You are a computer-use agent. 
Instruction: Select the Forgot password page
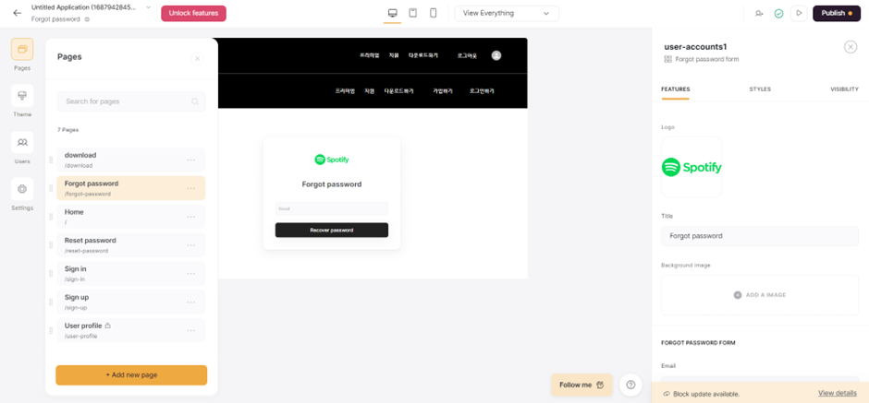click(x=130, y=188)
